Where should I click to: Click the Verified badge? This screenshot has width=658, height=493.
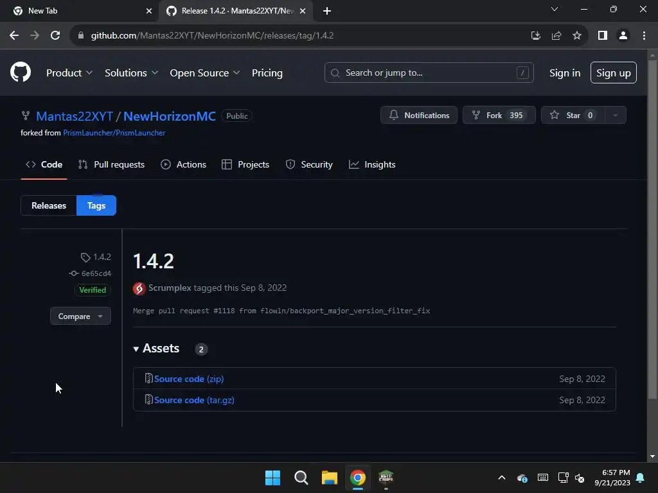[x=93, y=290]
